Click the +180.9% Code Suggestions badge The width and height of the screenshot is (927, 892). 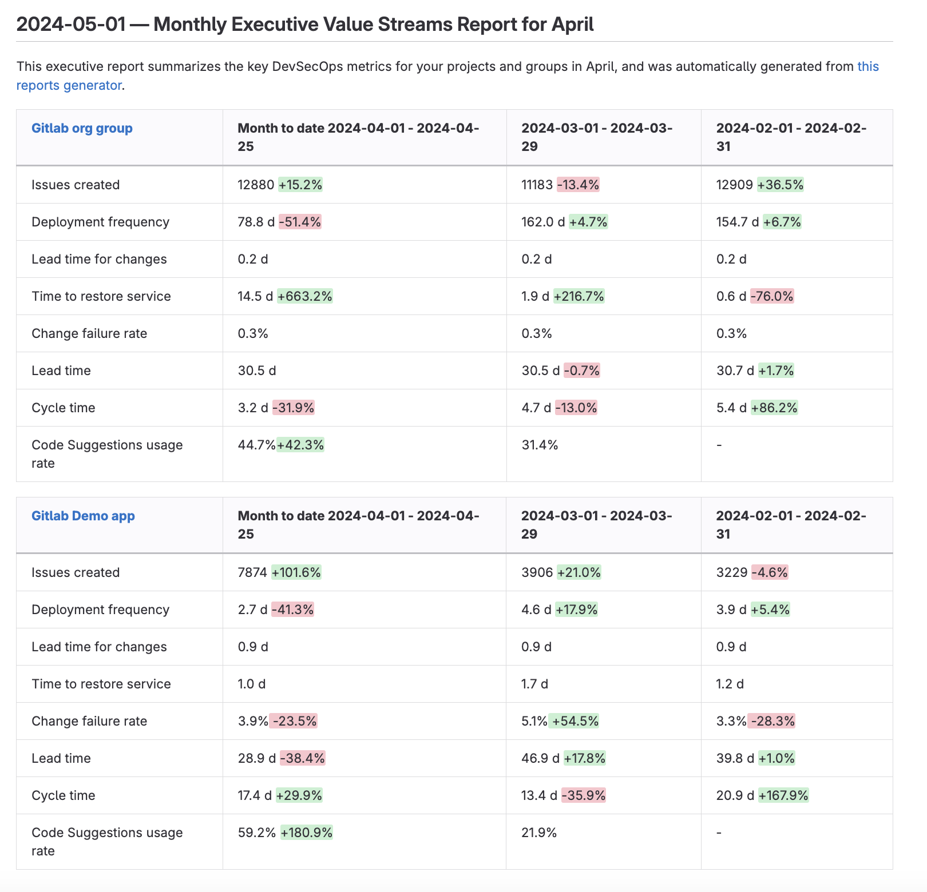coord(307,833)
